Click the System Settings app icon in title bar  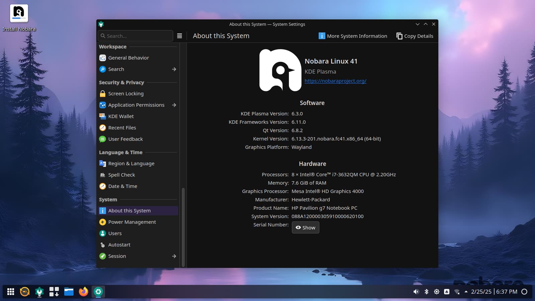(101, 24)
